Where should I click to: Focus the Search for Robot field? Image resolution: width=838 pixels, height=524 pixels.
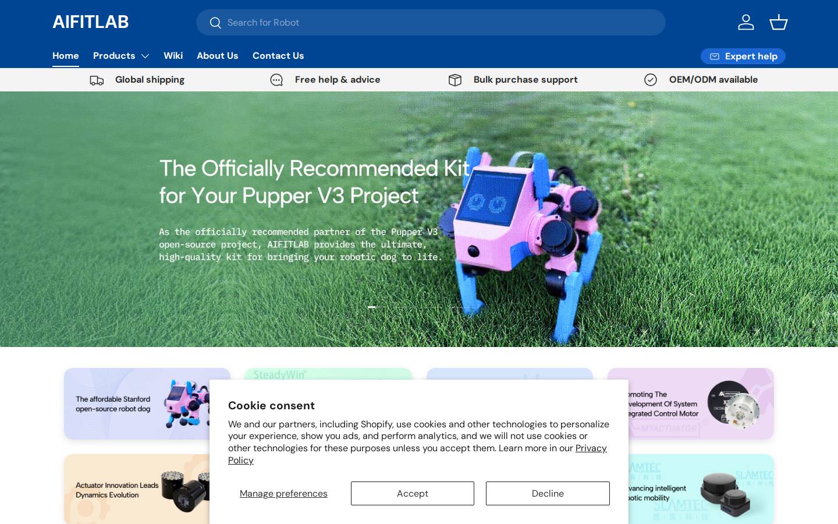(x=431, y=22)
